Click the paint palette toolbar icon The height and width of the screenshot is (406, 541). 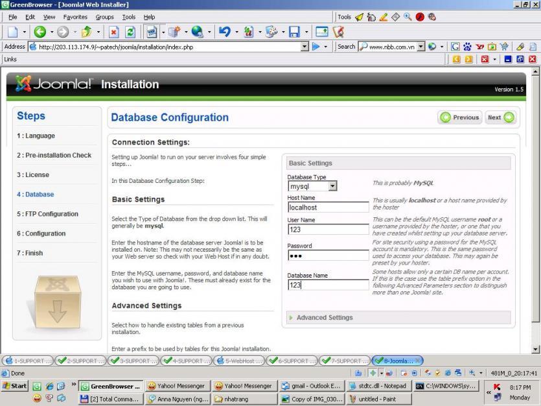click(271, 32)
